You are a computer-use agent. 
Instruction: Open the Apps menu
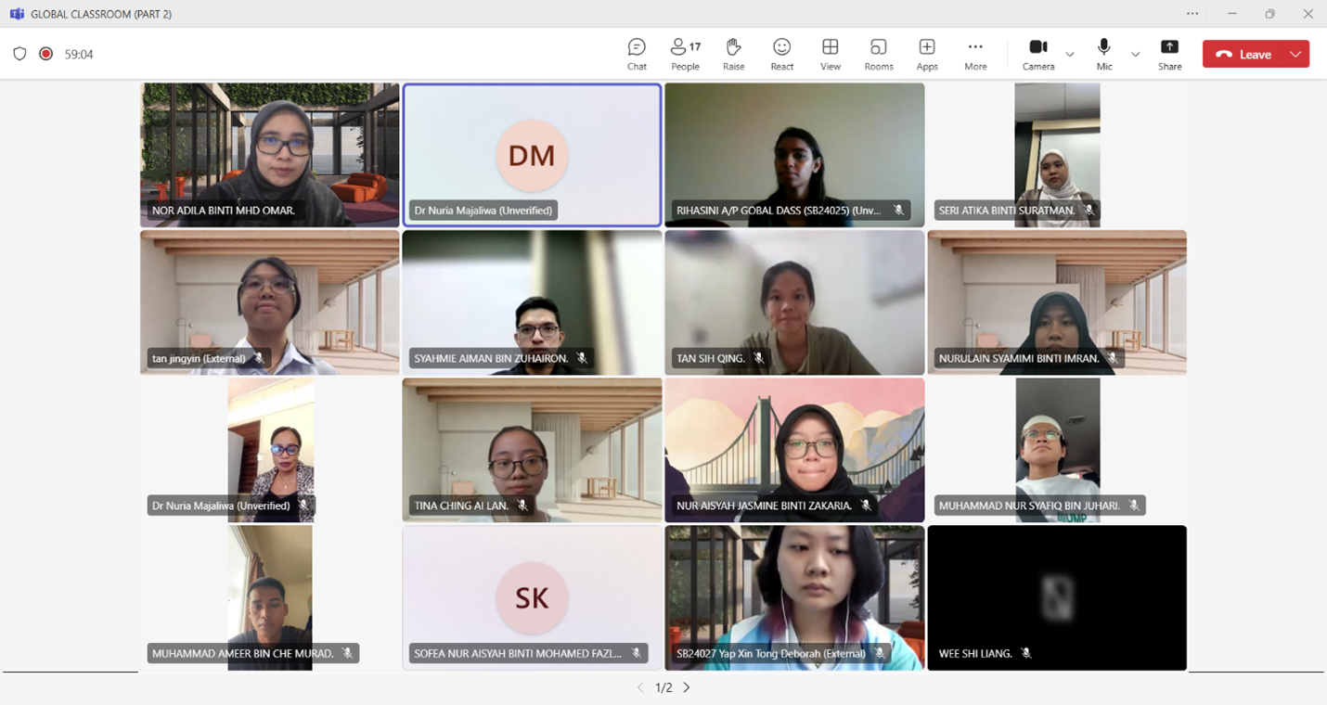tap(927, 54)
